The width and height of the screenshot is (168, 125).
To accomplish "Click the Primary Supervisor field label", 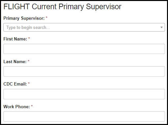I will click(x=24, y=18).
